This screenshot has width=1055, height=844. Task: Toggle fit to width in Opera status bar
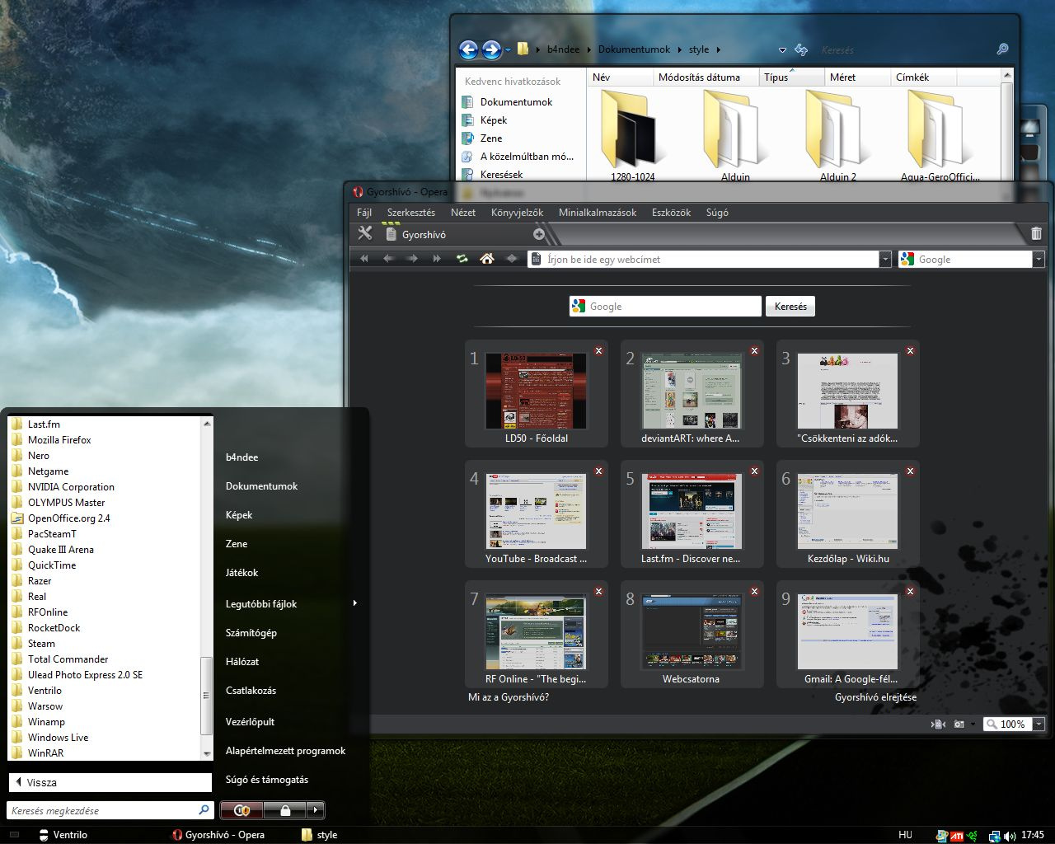coord(938,724)
